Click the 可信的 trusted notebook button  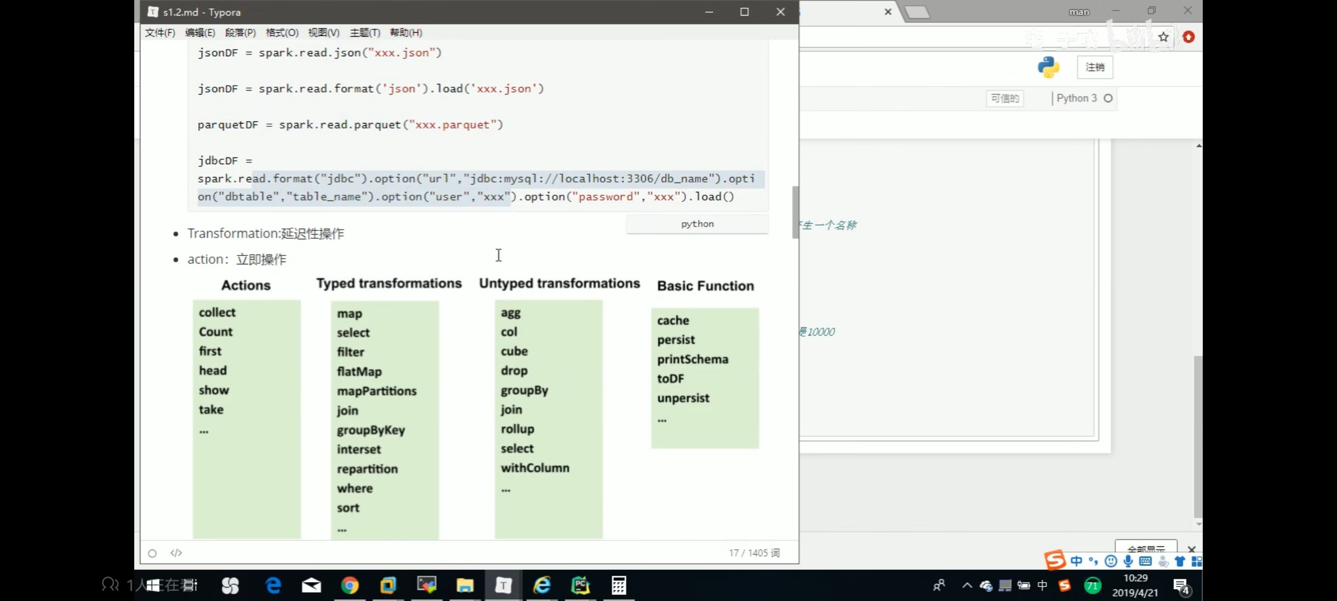click(1004, 98)
